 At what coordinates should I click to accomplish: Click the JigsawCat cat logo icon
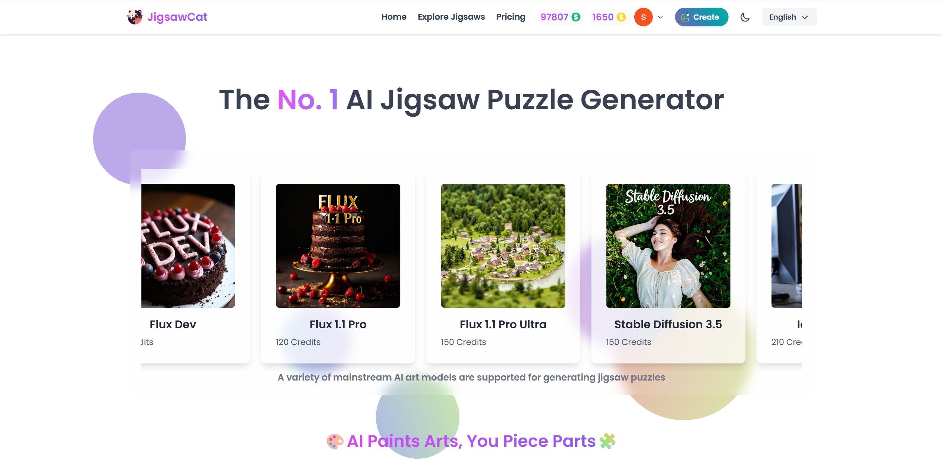(135, 17)
